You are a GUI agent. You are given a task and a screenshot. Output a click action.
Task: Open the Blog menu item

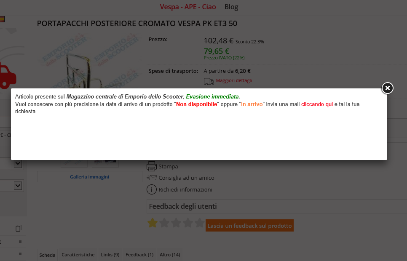[231, 7]
